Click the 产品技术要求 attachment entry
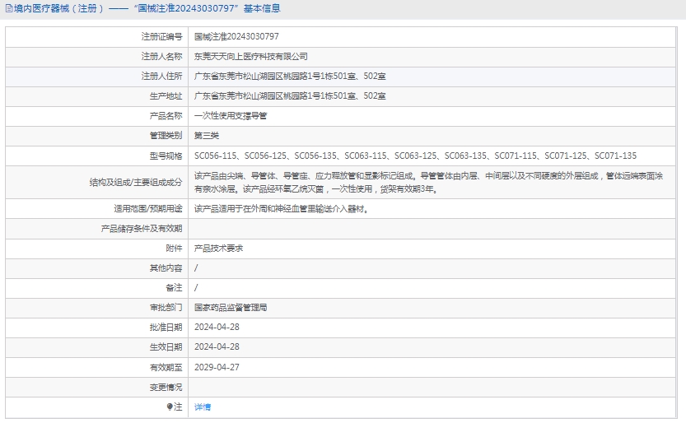Screen dimensions: 686x423 218,248
